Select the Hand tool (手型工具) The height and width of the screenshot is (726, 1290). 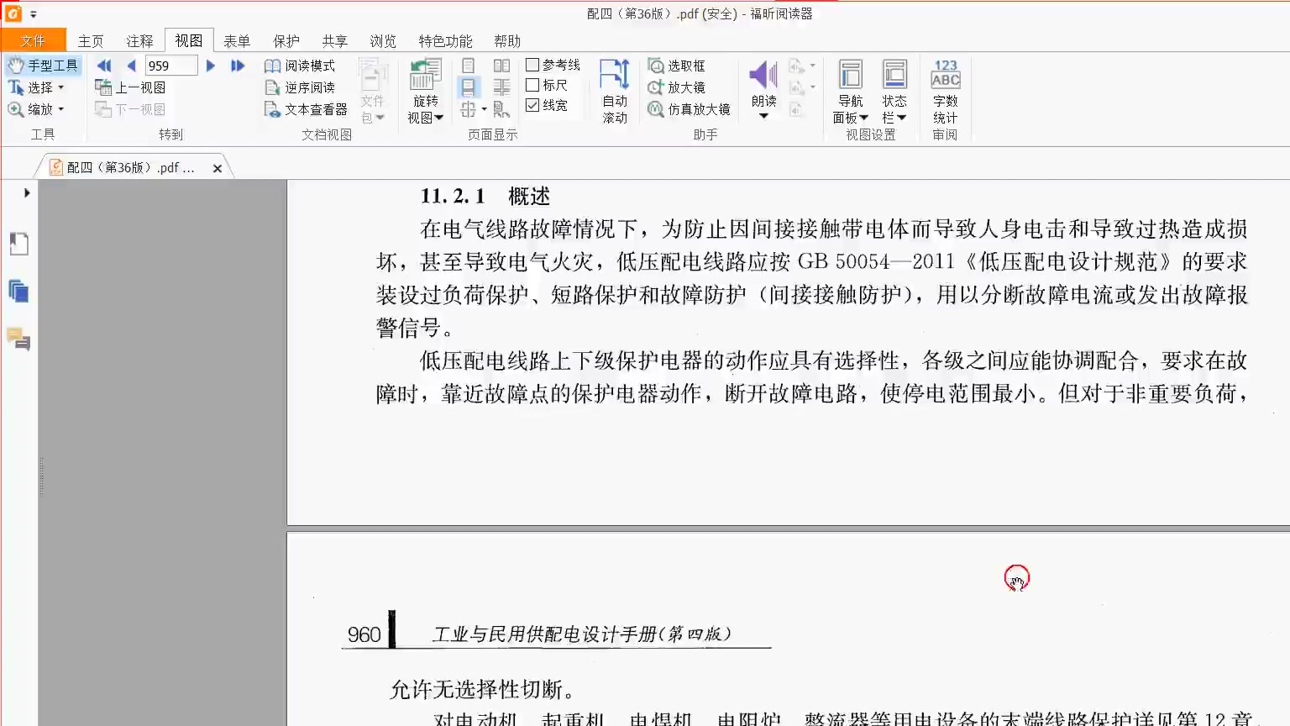pyautogui.click(x=44, y=66)
